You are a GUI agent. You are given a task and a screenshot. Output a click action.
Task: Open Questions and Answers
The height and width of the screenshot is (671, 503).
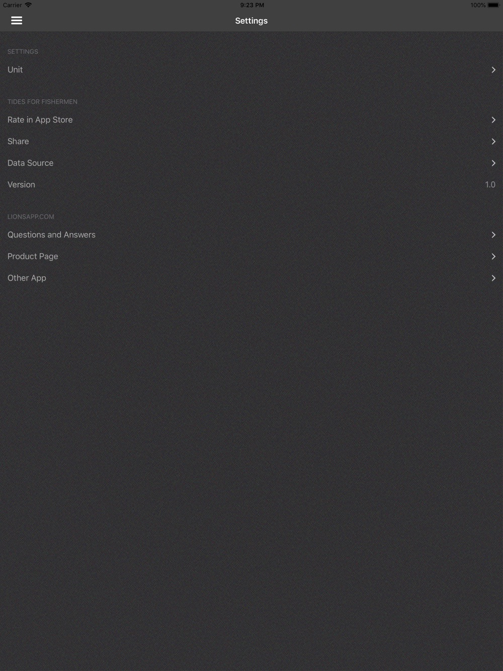click(251, 235)
